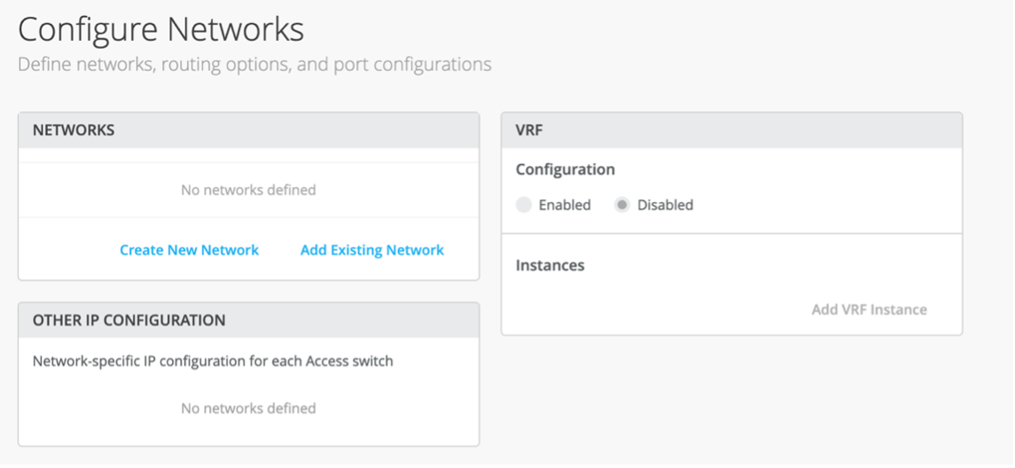Click the Configure Networks page title

coord(160,30)
